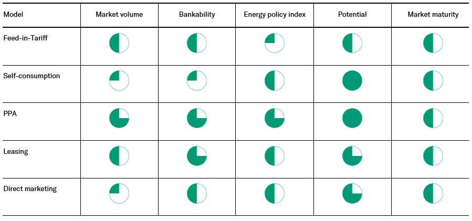The width and height of the screenshot is (472, 221).
Task: Select the Bankability column header
Action: pos(197,15)
